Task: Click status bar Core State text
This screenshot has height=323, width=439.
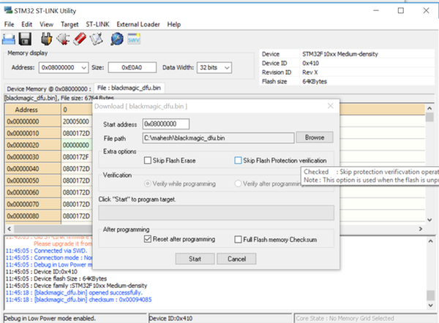Action: pos(345,318)
